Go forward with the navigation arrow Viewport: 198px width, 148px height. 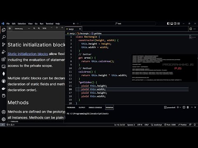78,23
